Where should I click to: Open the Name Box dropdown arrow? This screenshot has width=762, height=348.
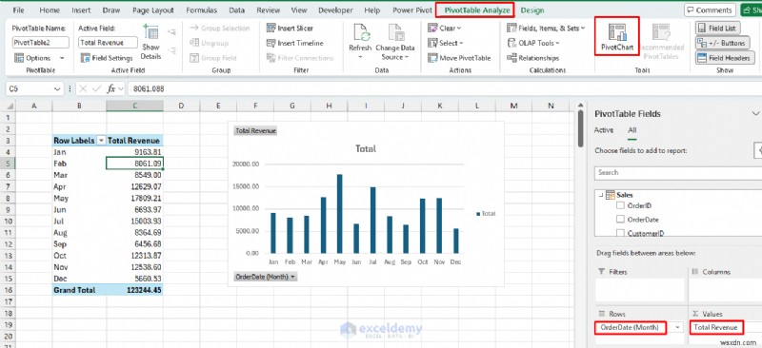pyautogui.click(x=58, y=88)
